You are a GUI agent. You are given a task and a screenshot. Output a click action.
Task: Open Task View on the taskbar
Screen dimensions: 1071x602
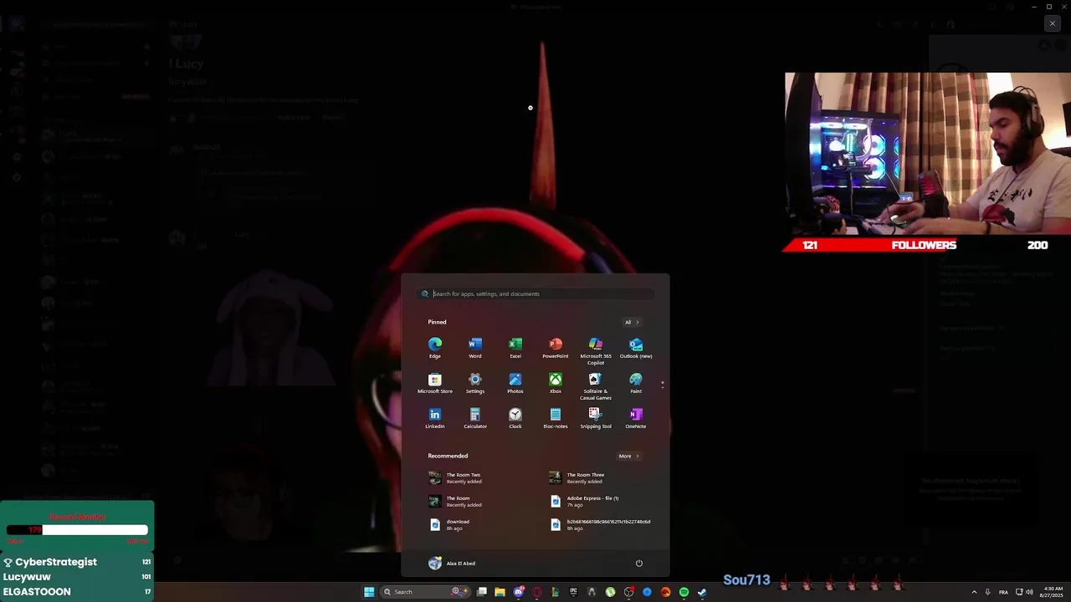(x=482, y=592)
